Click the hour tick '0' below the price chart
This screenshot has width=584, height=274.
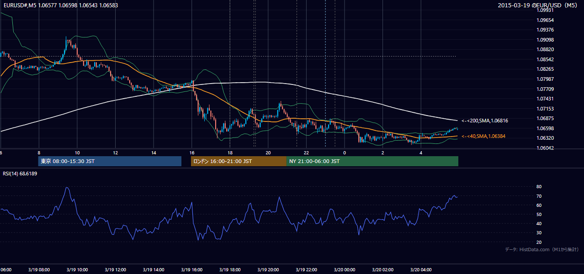[x=345, y=153]
